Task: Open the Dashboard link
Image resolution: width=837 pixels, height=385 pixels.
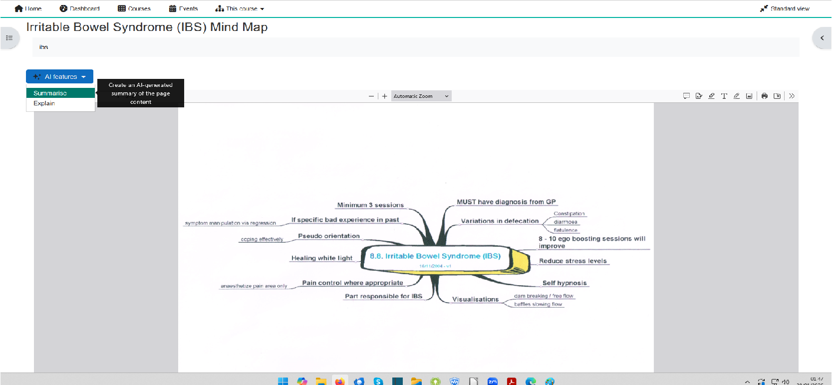Action: [79, 8]
